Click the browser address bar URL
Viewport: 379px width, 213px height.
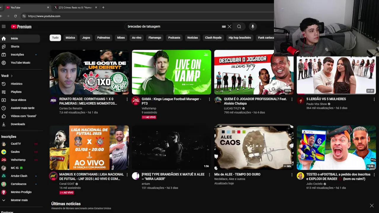coord(44,16)
